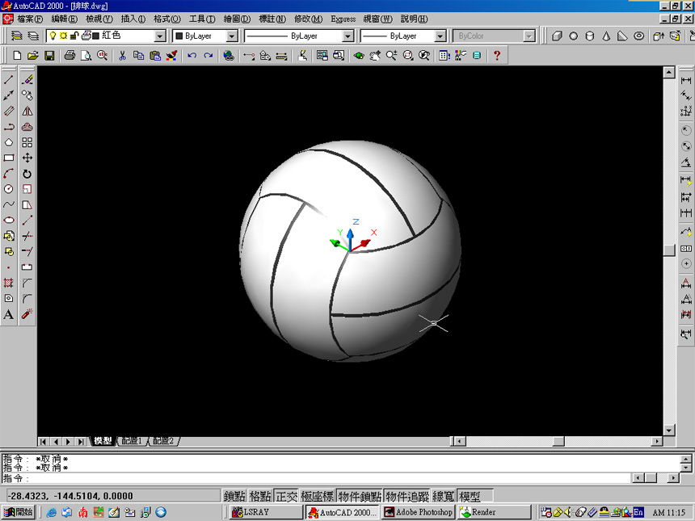Switch to the 配置1 layout tab
Image resolution: width=695 pixels, height=521 pixels.
tap(130, 441)
